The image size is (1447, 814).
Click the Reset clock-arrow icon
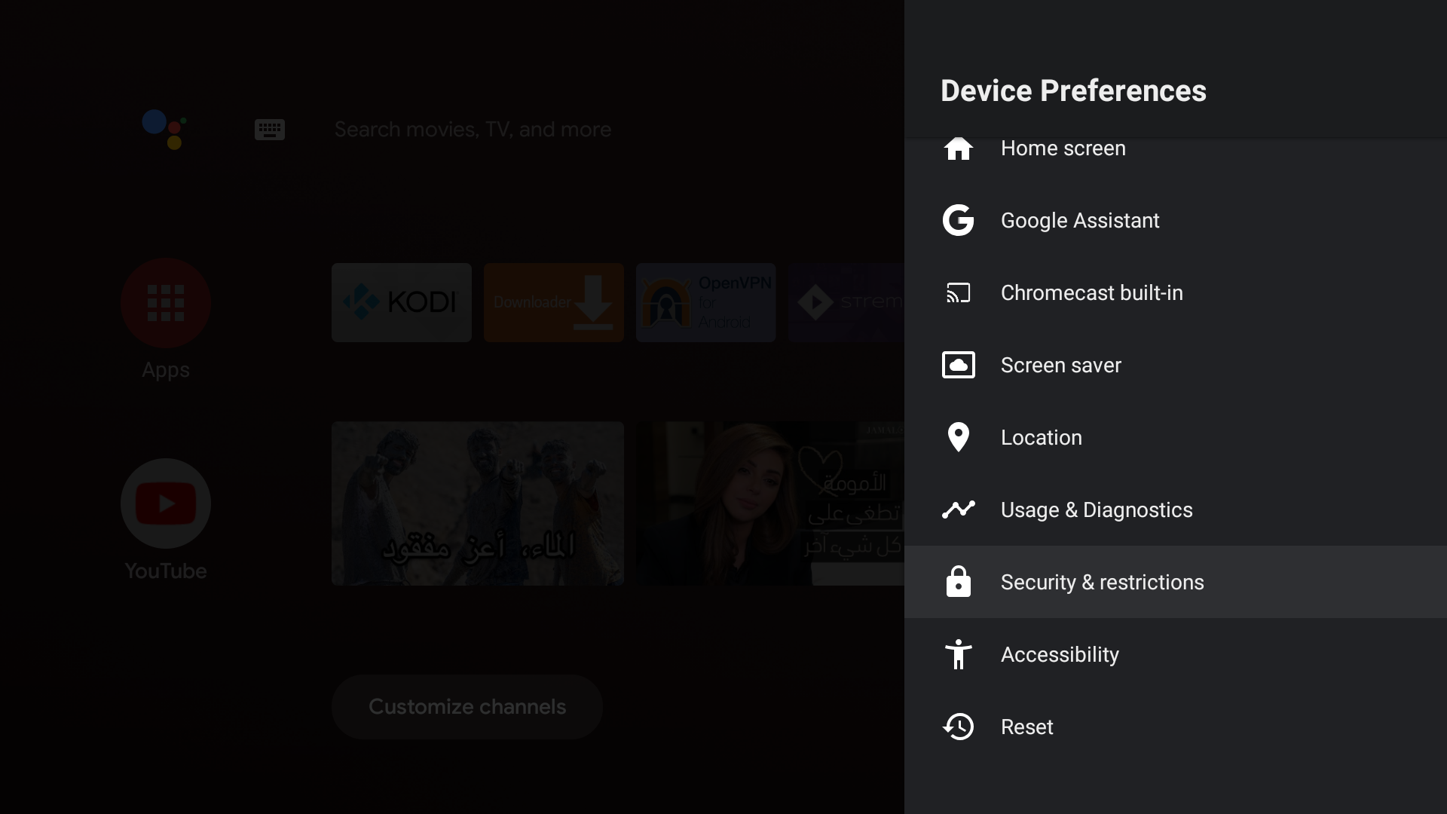(x=958, y=727)
